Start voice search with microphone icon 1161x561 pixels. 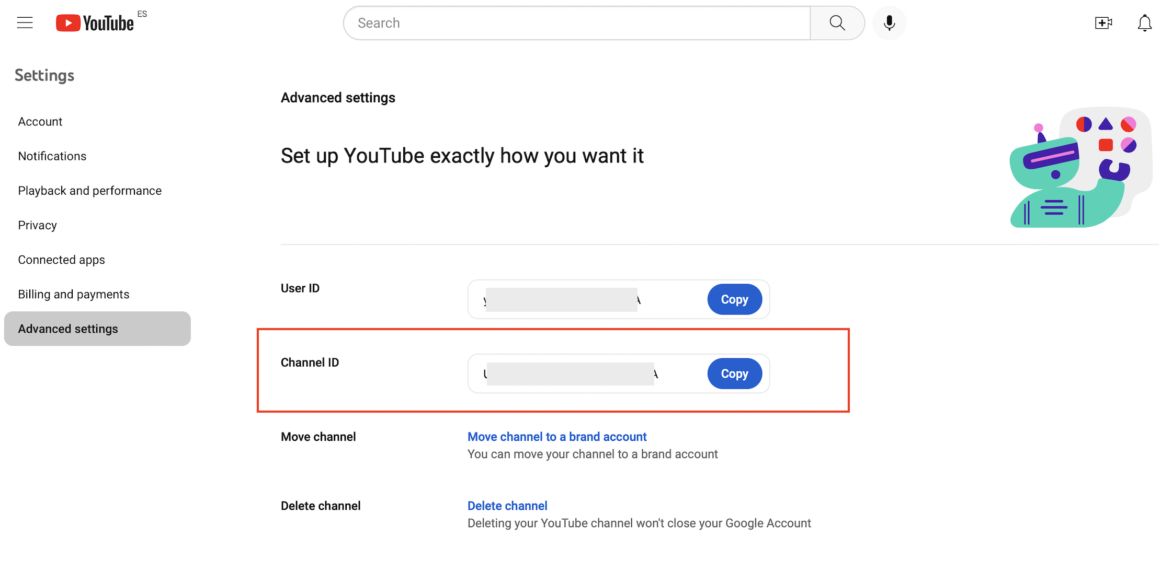click(x=889, y=23)
